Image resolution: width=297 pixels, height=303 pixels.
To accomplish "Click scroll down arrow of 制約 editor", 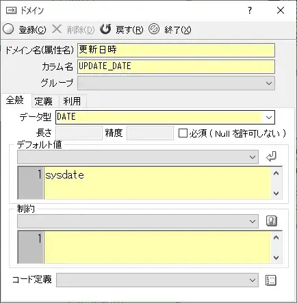I will 276,258.
